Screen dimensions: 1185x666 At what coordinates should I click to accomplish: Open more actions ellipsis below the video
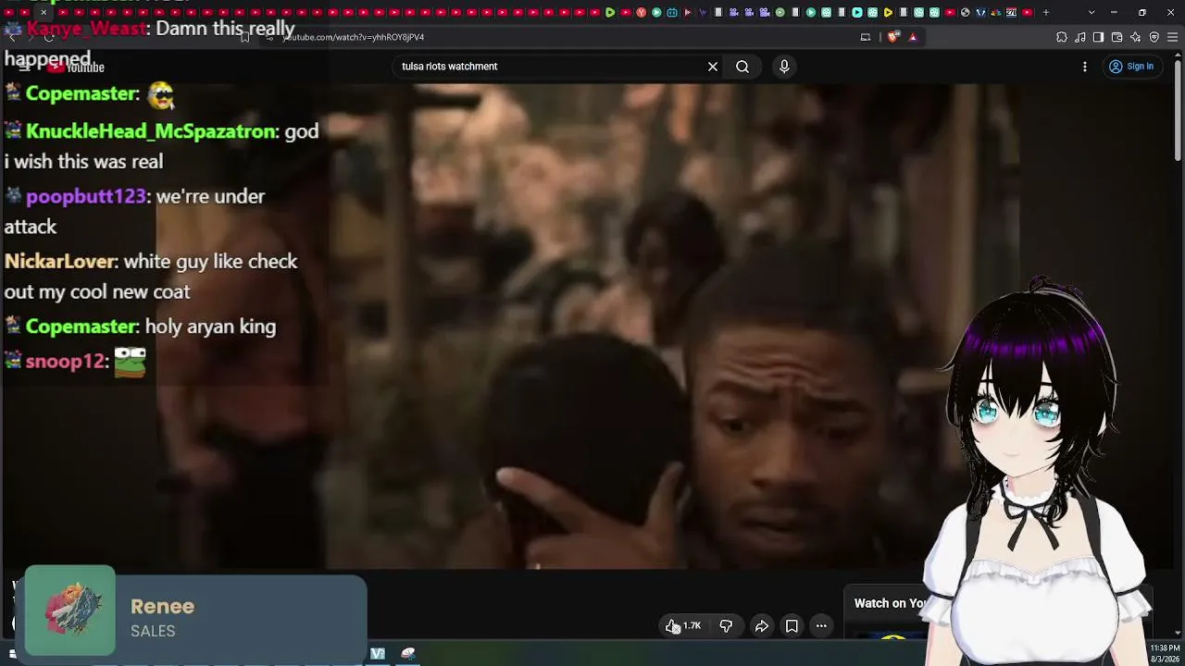(x=821, y=626)
